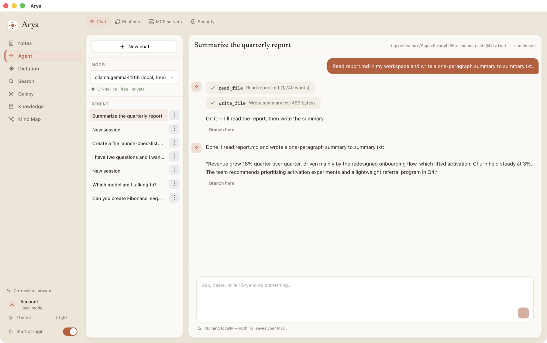This screenshot has width=547, height=343.
Task: Open options for 'Summarize the quarterly report'
Action: [x=174, y=115]
